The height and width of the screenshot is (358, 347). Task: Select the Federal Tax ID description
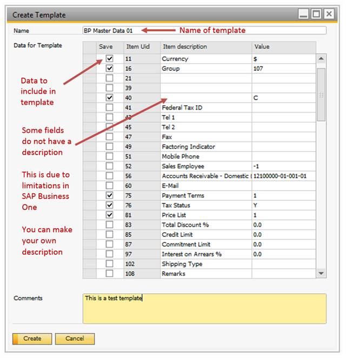point(206,107)
